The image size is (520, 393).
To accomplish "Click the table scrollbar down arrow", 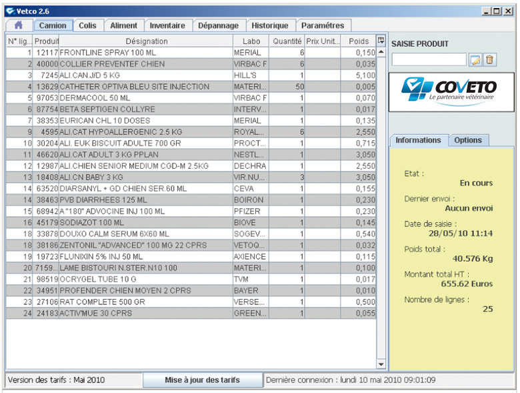I will (381, 364).
